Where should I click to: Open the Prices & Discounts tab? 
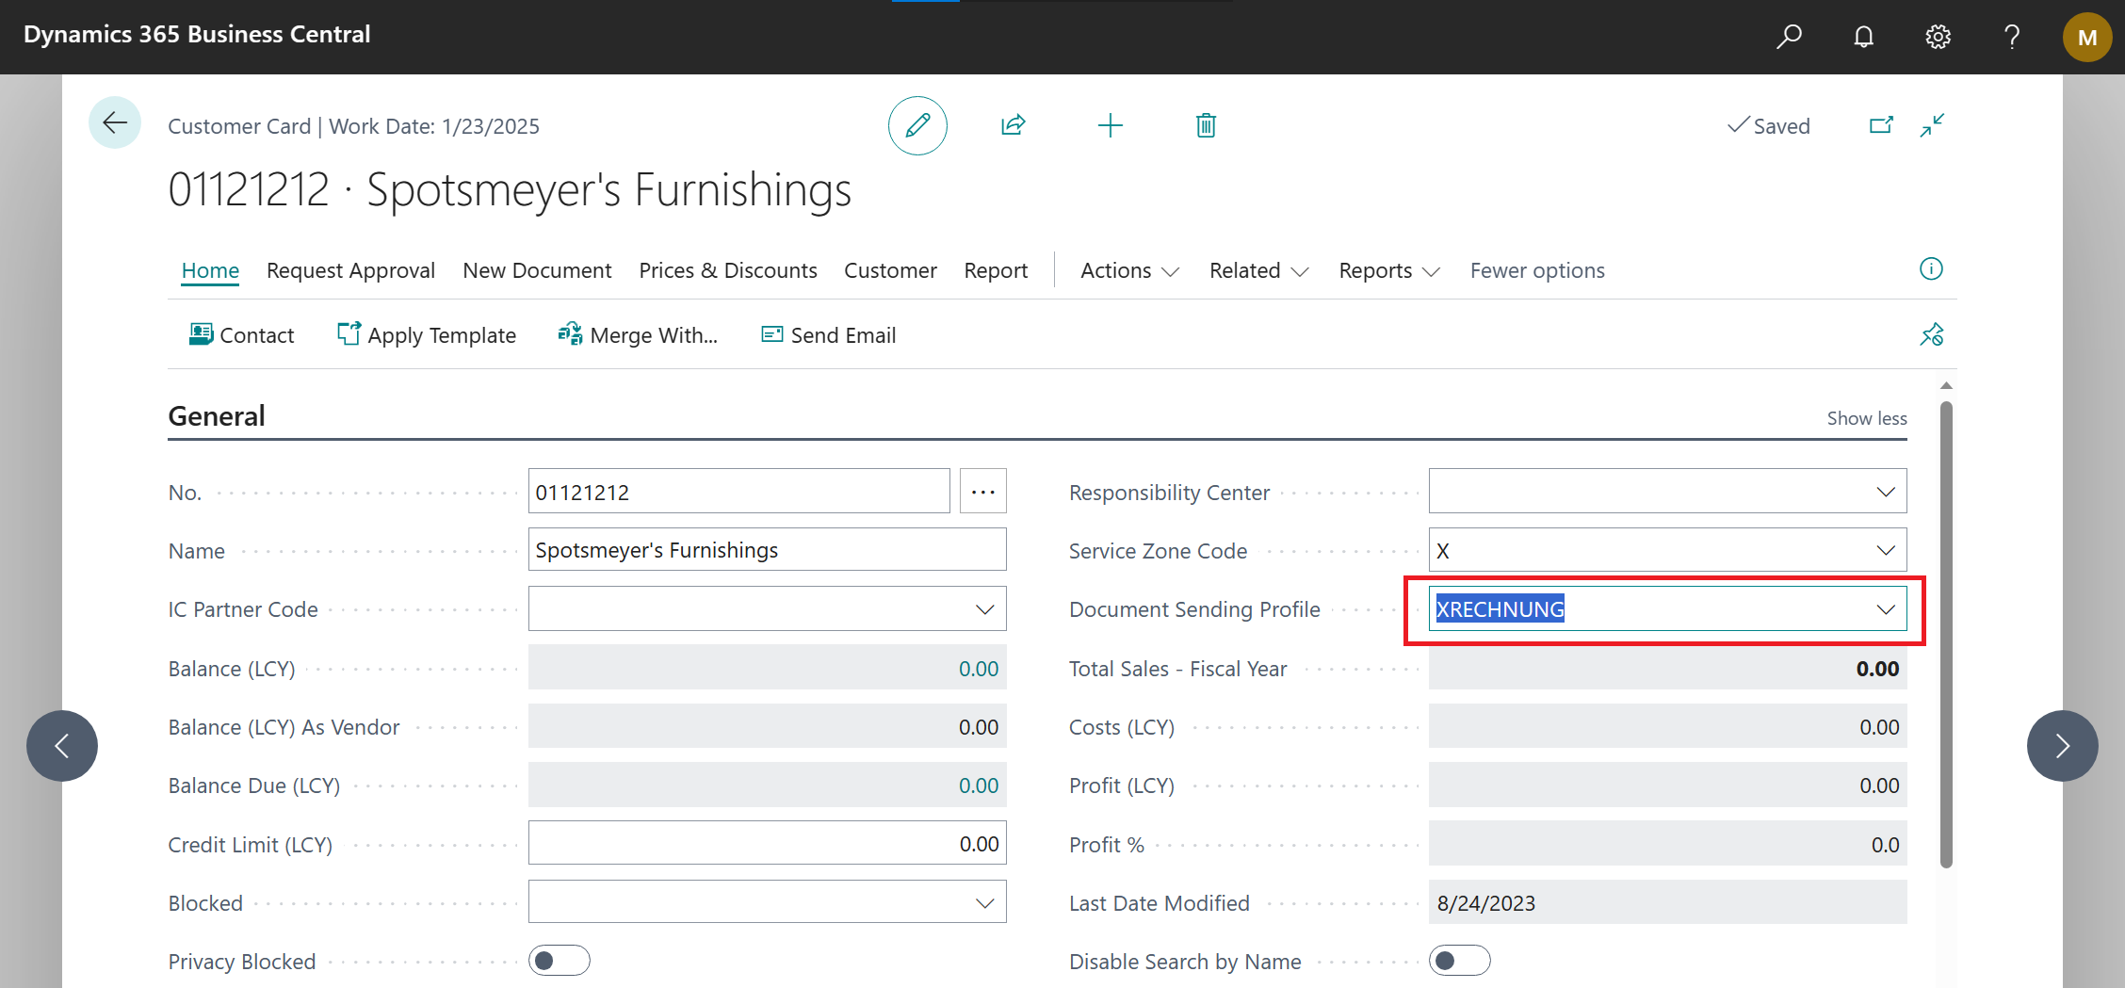(x=728, y=270)
